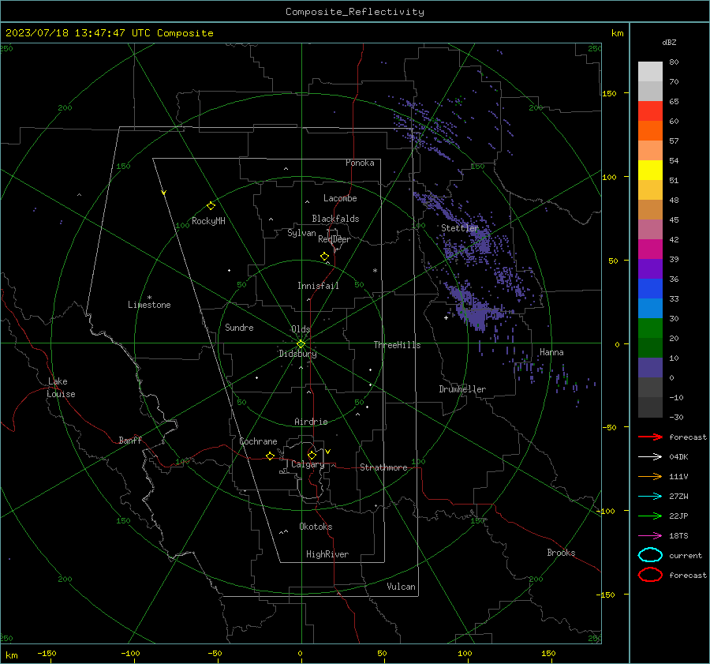Select the red 65-60 dBZ swatch

(x=650, y=111)
